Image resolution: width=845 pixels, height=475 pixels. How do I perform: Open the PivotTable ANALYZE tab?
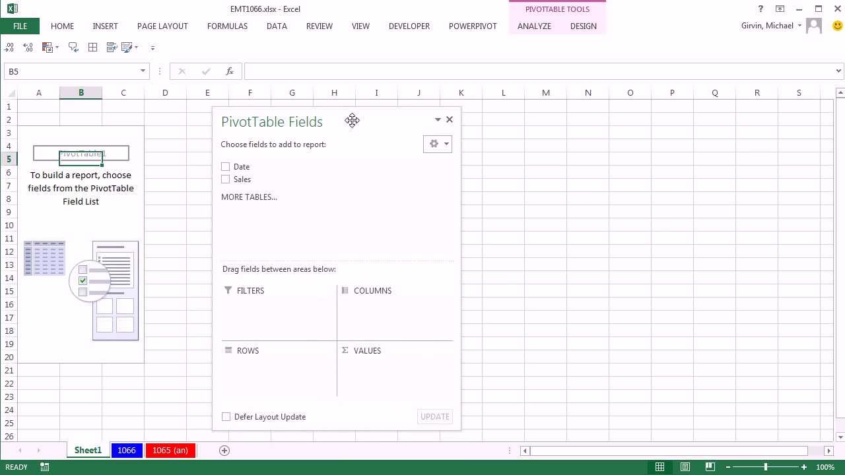(x=534, y=26)
